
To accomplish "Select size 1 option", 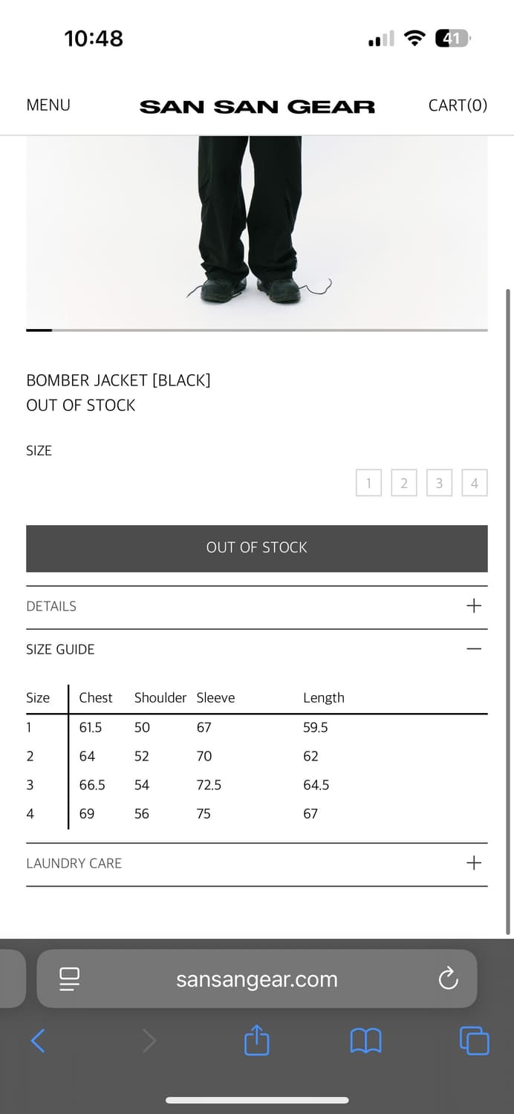I will [368, 483].
